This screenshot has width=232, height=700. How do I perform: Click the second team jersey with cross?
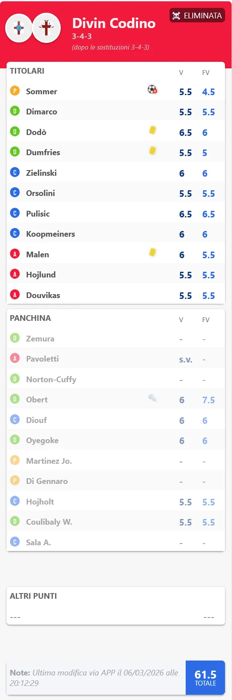(x=46, y=28)
